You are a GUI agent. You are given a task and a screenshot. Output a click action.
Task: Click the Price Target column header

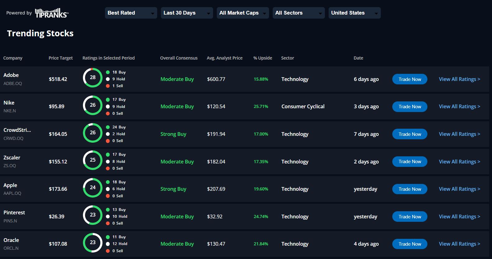click(x=61, y=58)
